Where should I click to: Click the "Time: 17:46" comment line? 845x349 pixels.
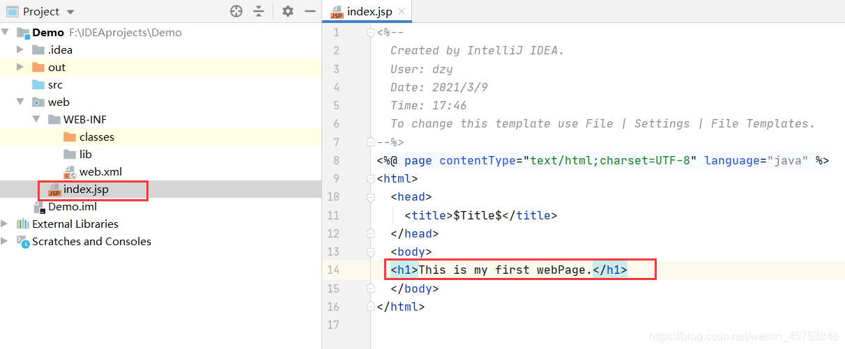tap(429, 105)
